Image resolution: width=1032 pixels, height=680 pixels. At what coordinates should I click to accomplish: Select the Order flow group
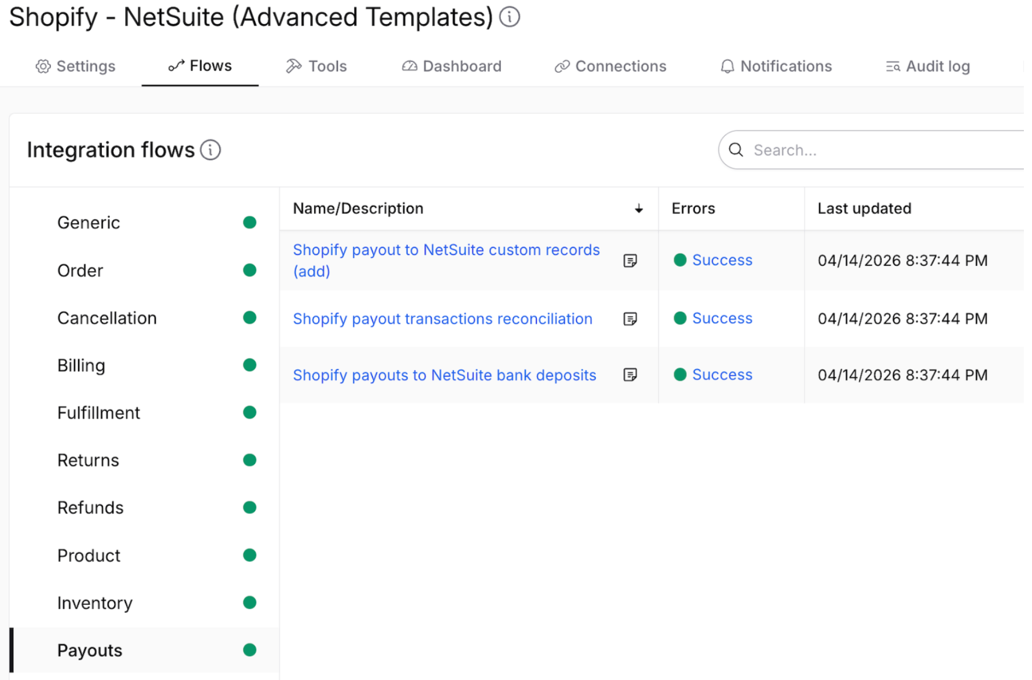[x=145, y=270]
